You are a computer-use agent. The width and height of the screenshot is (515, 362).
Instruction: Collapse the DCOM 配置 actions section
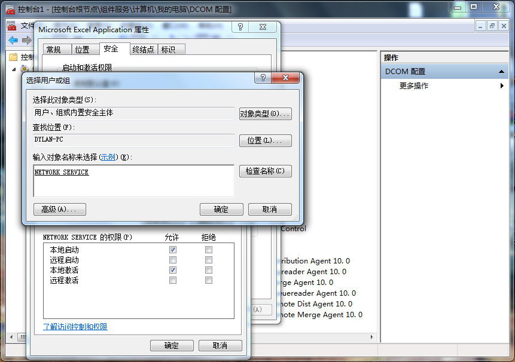tap(501, 72)
